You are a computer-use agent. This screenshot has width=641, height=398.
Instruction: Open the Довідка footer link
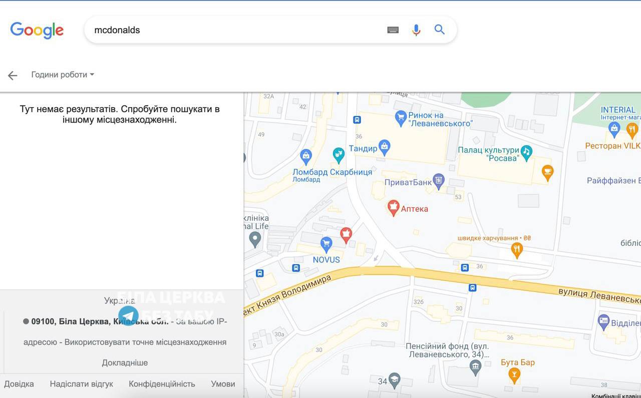click(x=19, y=384)
